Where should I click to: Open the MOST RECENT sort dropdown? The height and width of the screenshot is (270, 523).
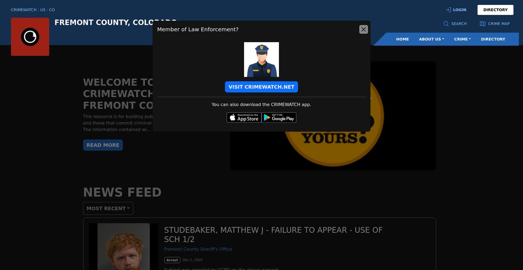(108, 208)
